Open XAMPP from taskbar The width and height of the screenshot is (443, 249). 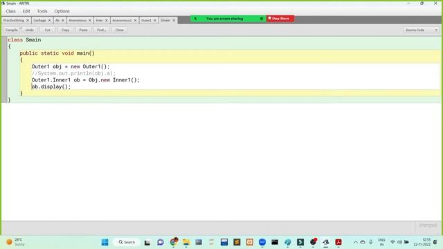tap(249, 242)
